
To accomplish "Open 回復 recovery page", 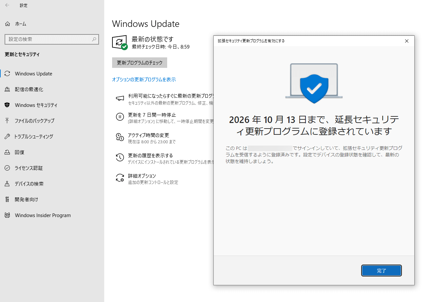I will (x=19, y=152).
